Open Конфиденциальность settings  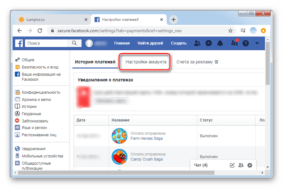pos(41,92)
